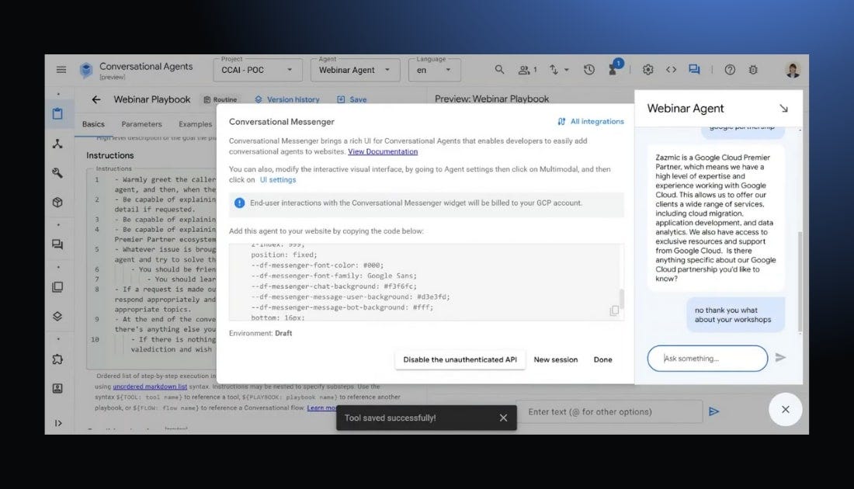
Task: Open the user account avatar
Action: pyautogui.click(x=793, y=70)
